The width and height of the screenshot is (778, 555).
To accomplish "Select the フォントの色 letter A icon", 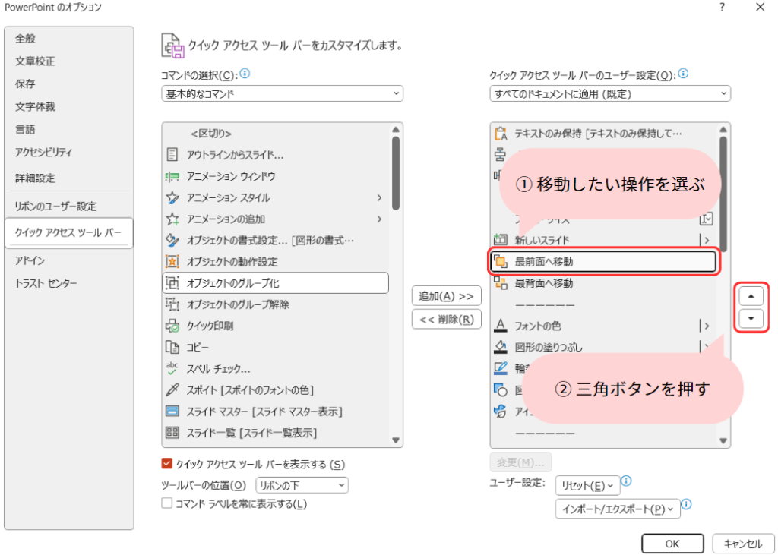I will [x=501, y=326].
